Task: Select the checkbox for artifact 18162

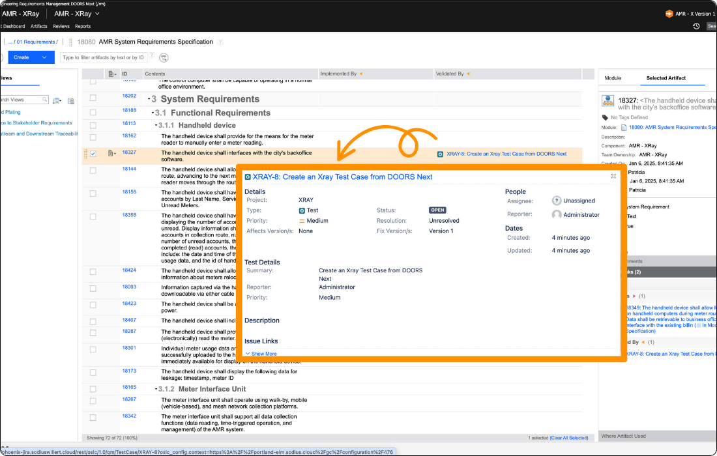Action: coord(93,137)
